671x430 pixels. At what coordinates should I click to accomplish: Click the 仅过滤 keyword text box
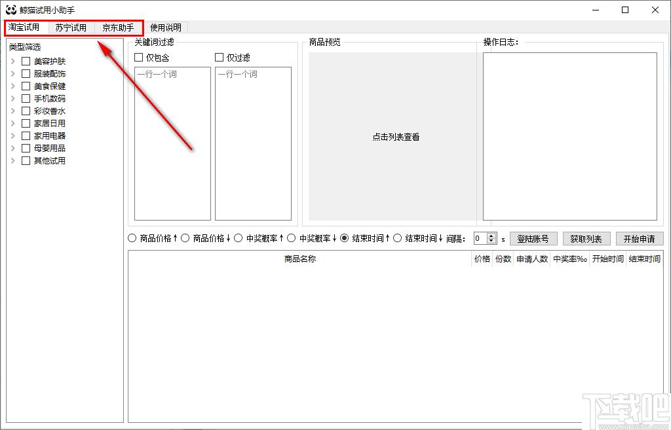coord(253,143)
